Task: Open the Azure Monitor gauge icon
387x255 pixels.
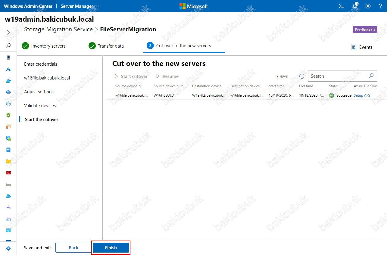Action: [8, 104]
